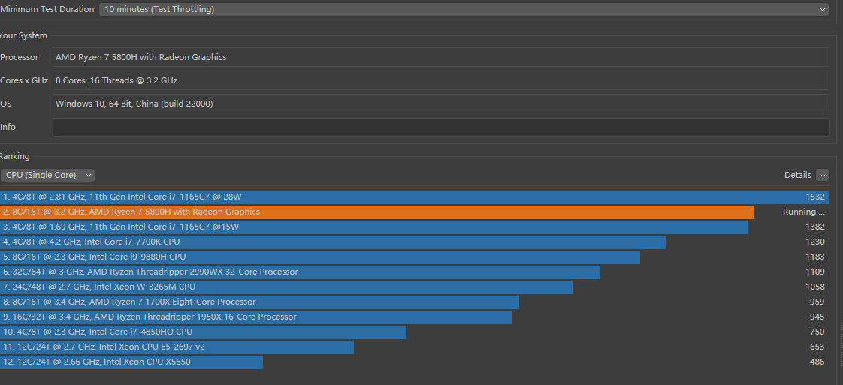Viewport: 843px width, 385px height.
Task: Click the score value 1109
Action: (x=815, y=272)
